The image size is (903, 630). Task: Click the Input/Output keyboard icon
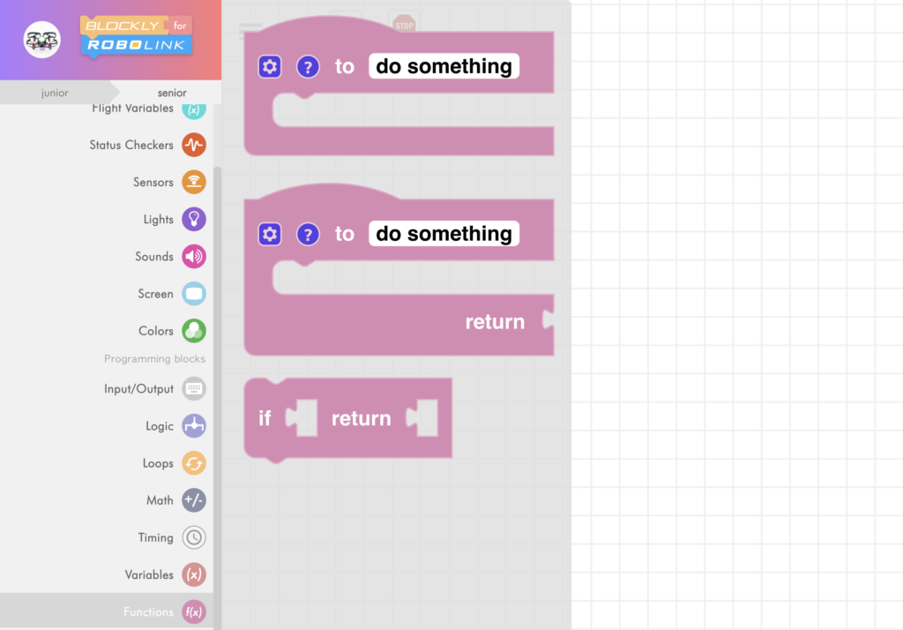tap(194, 388)
